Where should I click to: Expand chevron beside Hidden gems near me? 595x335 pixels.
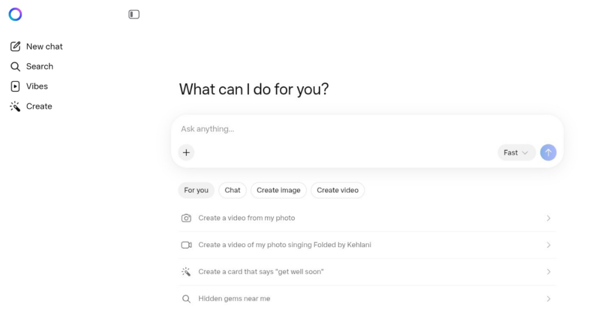pyautogui.click(x=549, y=299)
